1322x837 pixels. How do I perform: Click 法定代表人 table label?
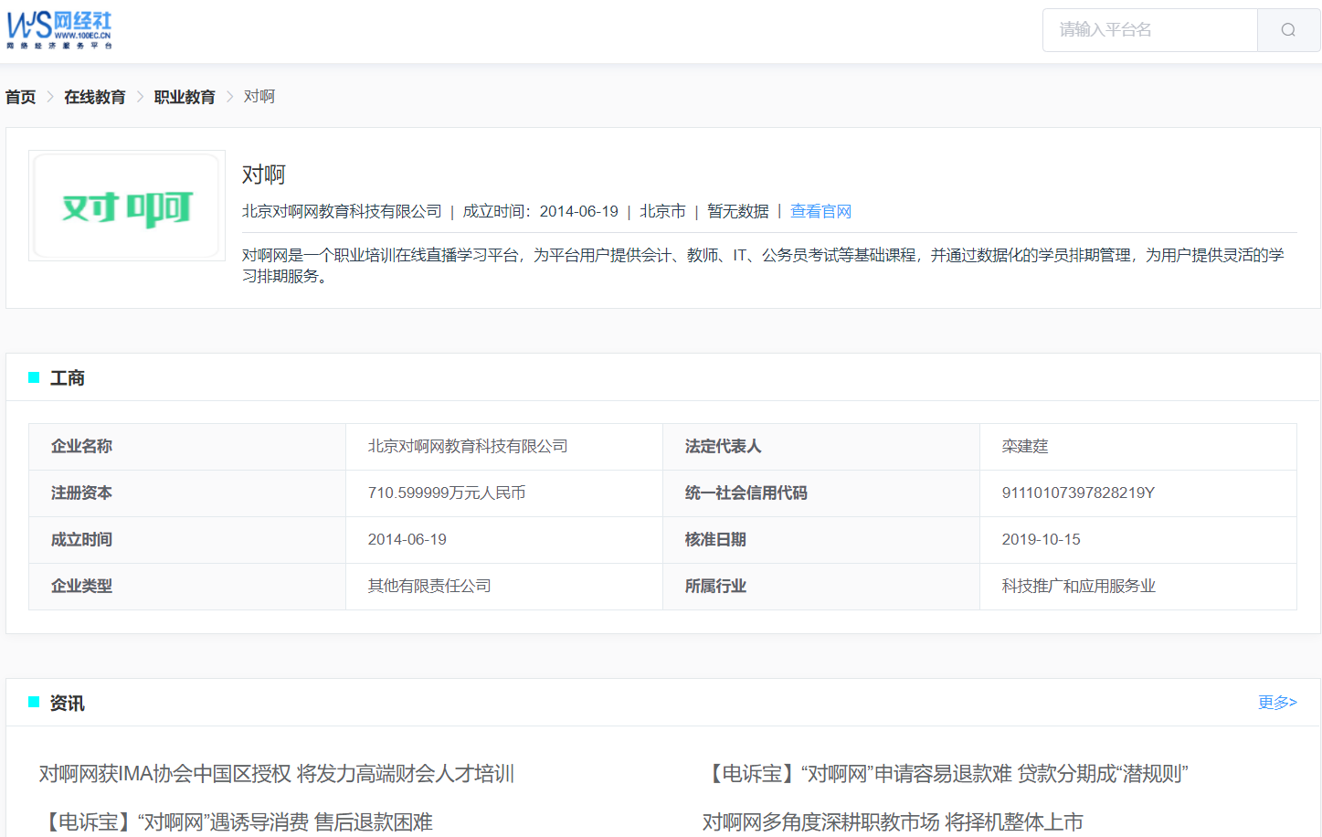(724, 446)
